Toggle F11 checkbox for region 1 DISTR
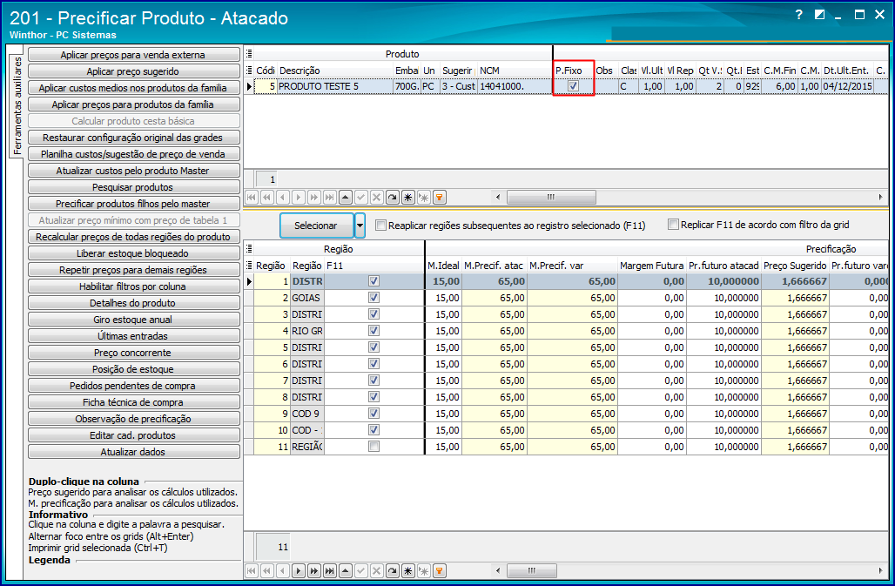This screenshot has height=586, width=895. pos(373,281)
